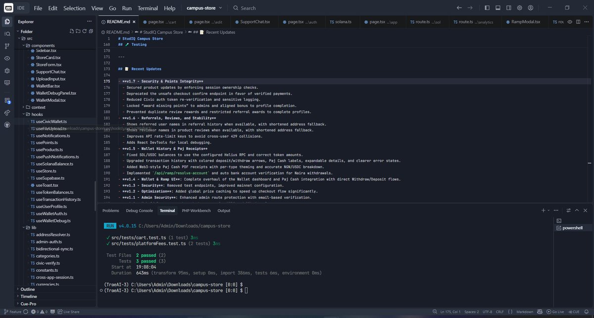The height and width of the screenshot is (318, 594).
Task: Open the Output panel tab
Action: (x=224, y=211)
